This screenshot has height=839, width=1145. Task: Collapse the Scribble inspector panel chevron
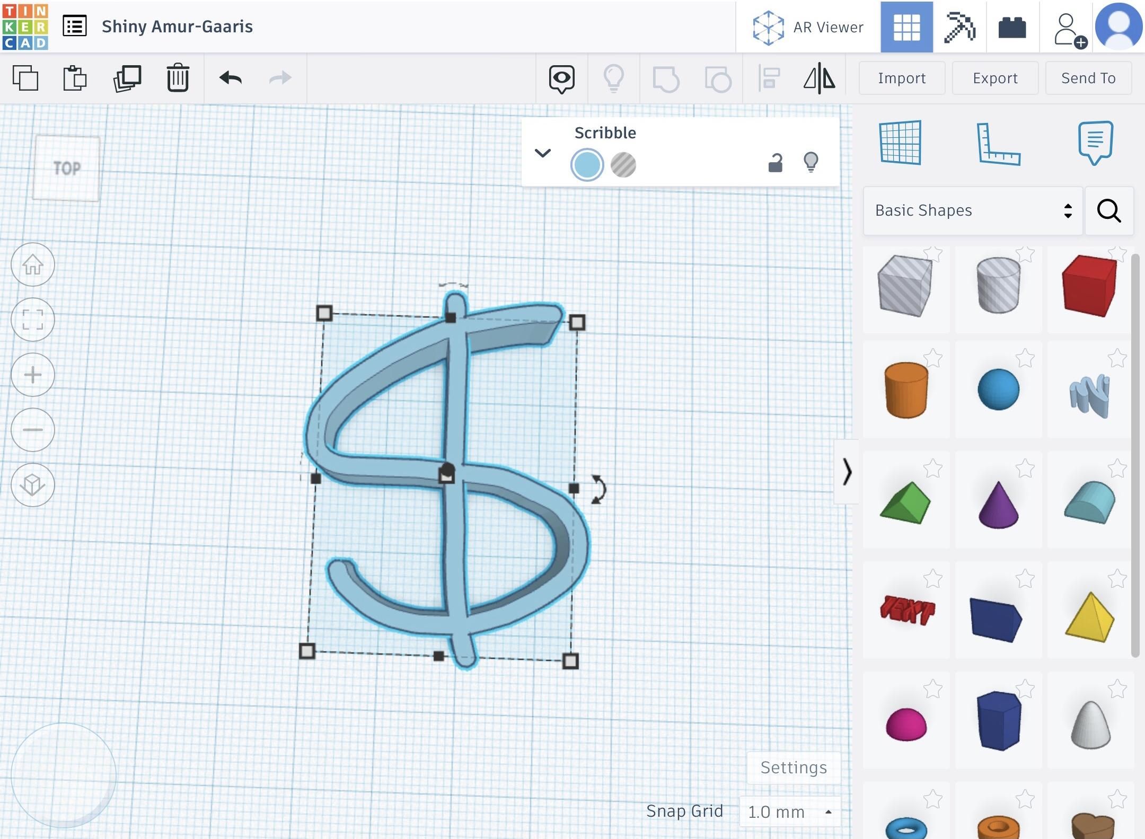(x=543, y=154)
